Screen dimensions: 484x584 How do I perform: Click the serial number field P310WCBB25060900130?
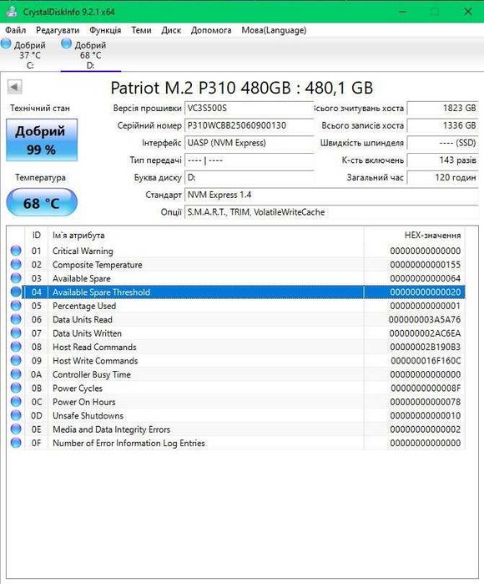pyautogui.click(x=249, y=125)
